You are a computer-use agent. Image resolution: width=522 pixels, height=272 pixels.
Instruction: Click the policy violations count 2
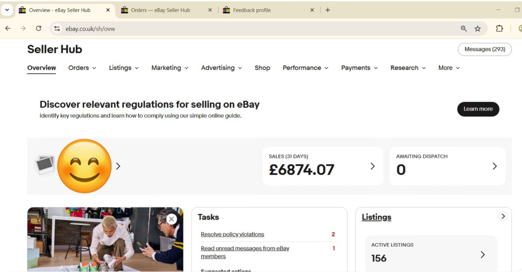point(333,234)
